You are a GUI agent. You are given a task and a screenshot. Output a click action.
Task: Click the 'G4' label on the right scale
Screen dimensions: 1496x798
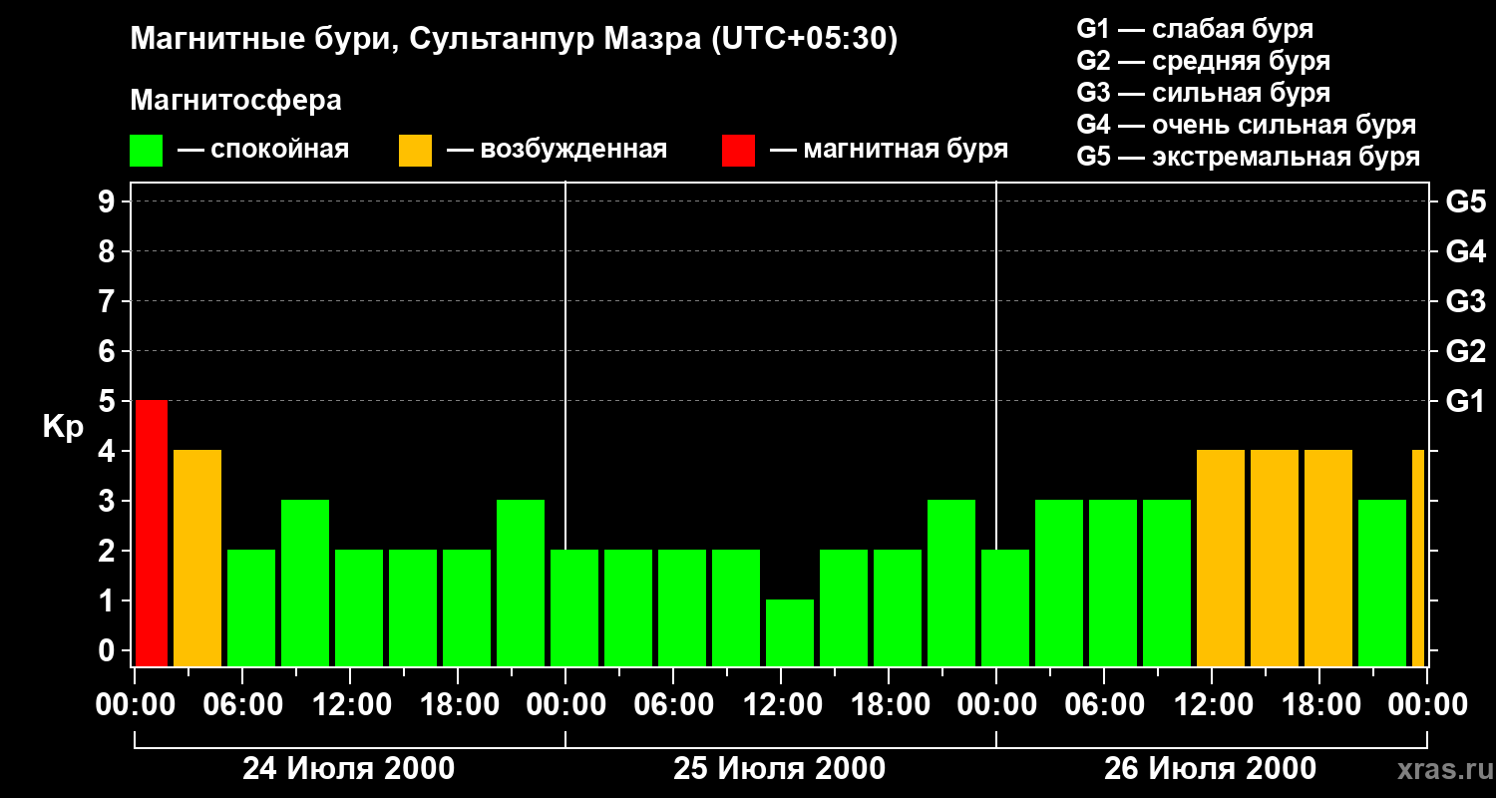pos(1465,252)
